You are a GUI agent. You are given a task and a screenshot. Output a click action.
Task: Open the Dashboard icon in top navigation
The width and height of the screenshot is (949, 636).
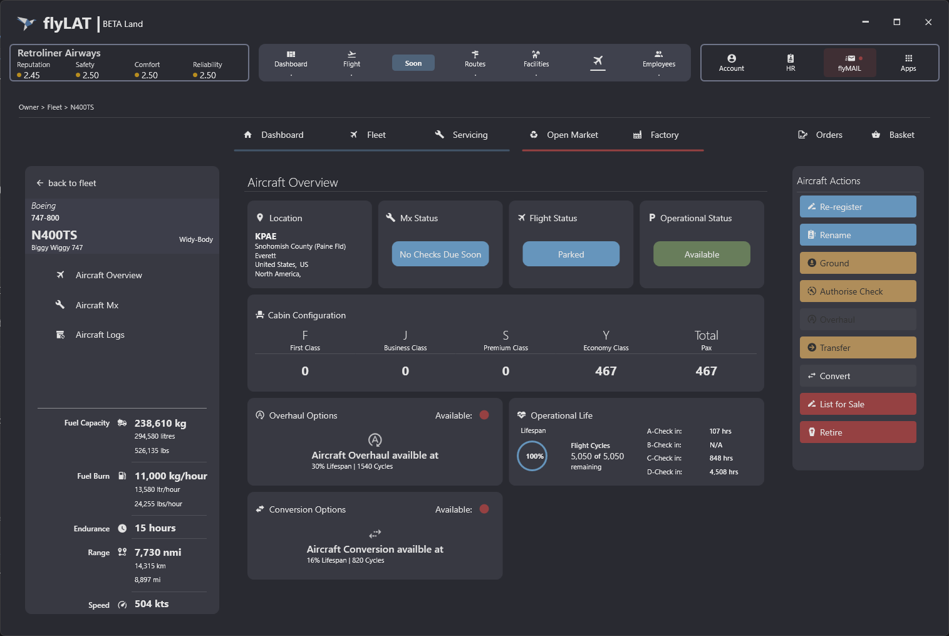pos(291,55)
